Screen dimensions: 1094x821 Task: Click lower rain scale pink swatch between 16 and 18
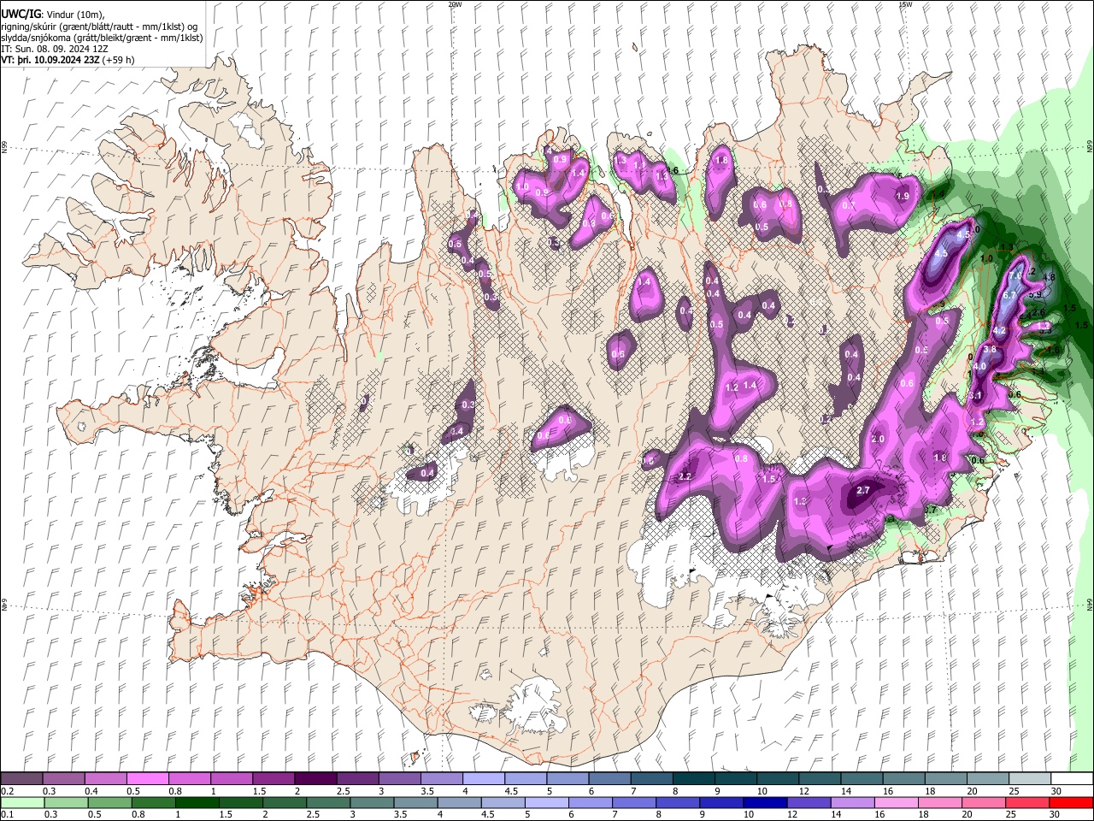click(897, 803)
